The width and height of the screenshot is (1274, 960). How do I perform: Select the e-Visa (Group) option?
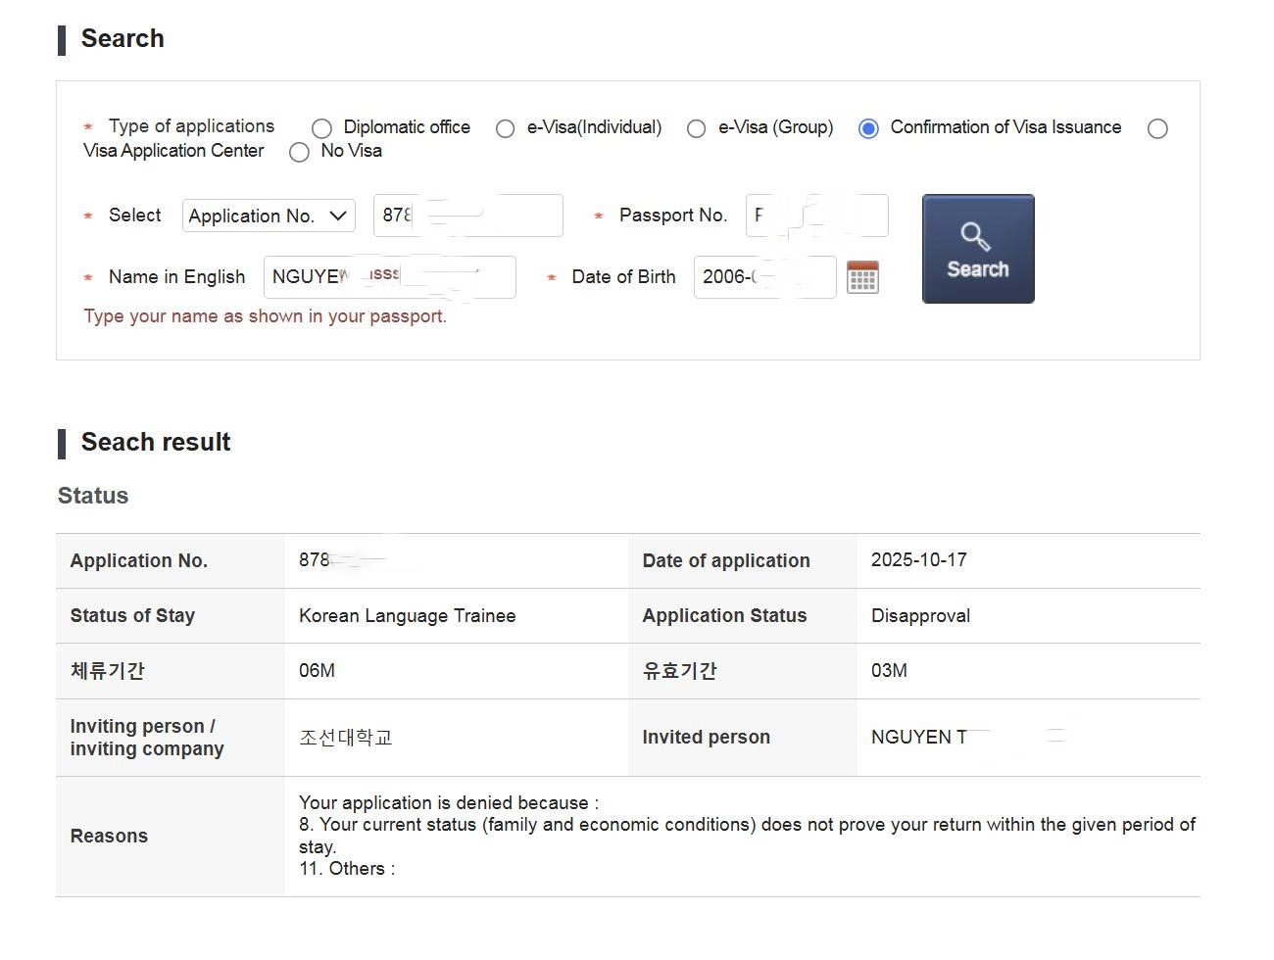click(696, 128)
